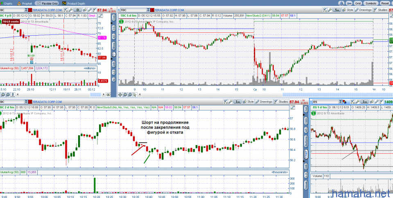Open Style menu in 5m chart
This screenshot has height=198, width=393.
(x=348, y=10)
